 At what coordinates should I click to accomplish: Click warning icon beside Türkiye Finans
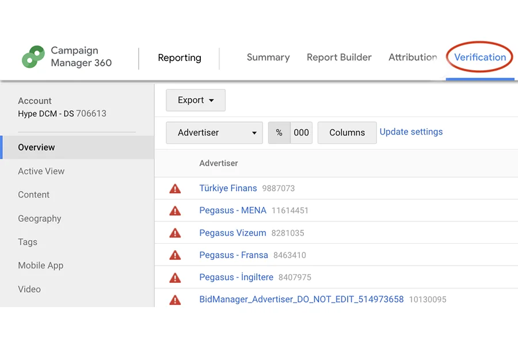tap(175, 189)
